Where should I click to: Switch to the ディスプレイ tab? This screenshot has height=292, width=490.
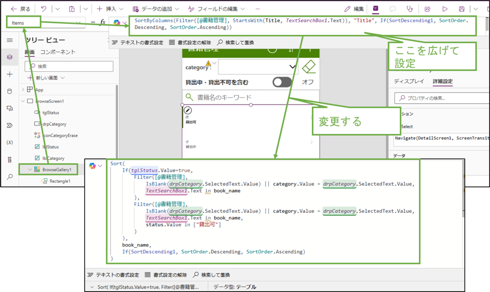click(409, 81)
